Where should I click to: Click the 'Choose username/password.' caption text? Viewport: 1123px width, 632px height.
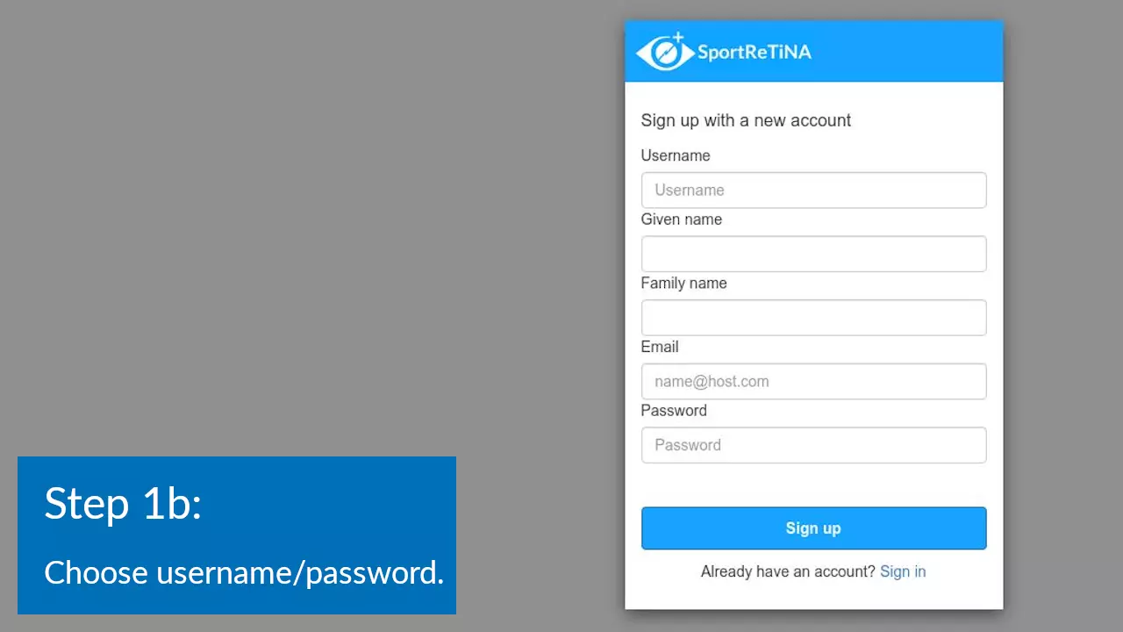244,572
